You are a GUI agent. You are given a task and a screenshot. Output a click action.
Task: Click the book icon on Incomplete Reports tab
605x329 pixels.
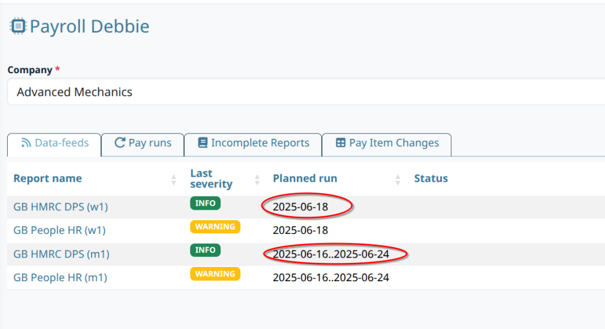tap(203, 143)
